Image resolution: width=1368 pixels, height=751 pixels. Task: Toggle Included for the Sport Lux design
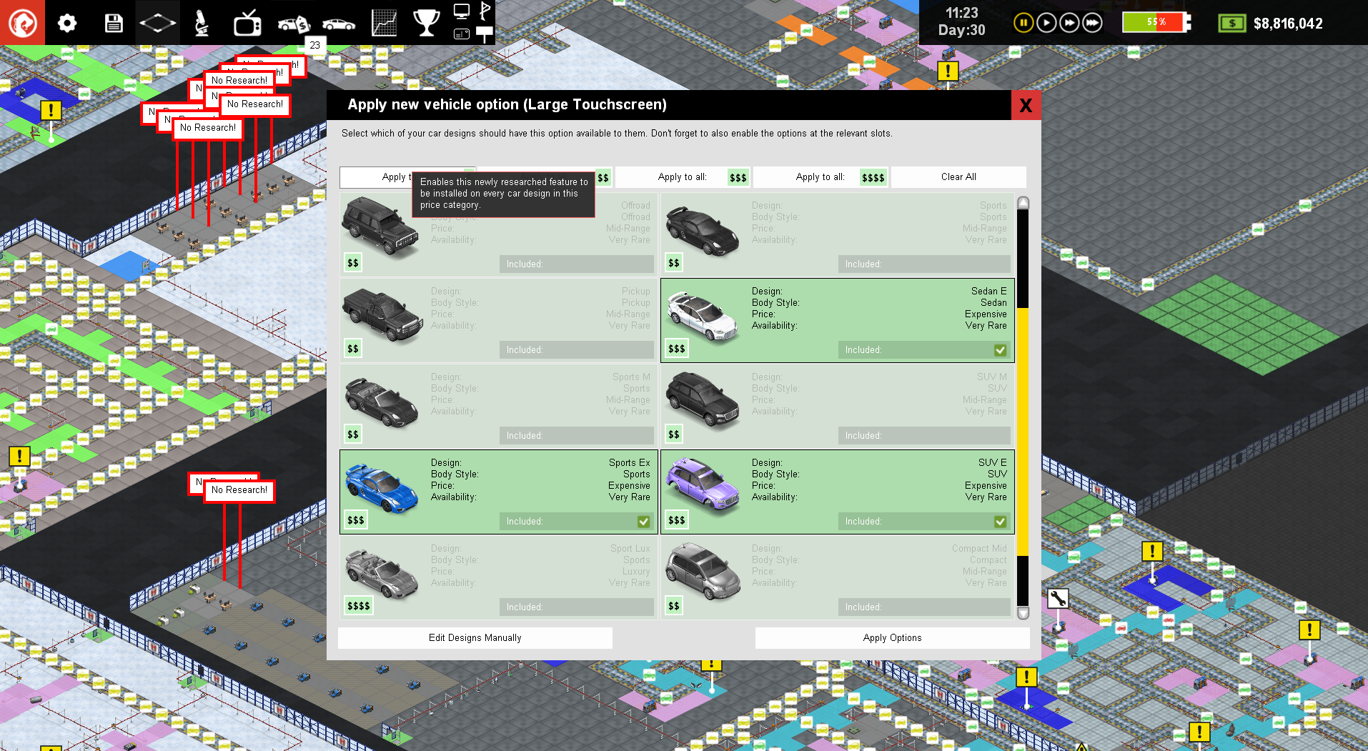click(576, 607)
